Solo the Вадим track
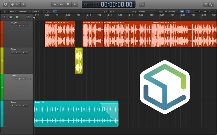Viewport: 217px width, 135px height. [20, 26]
